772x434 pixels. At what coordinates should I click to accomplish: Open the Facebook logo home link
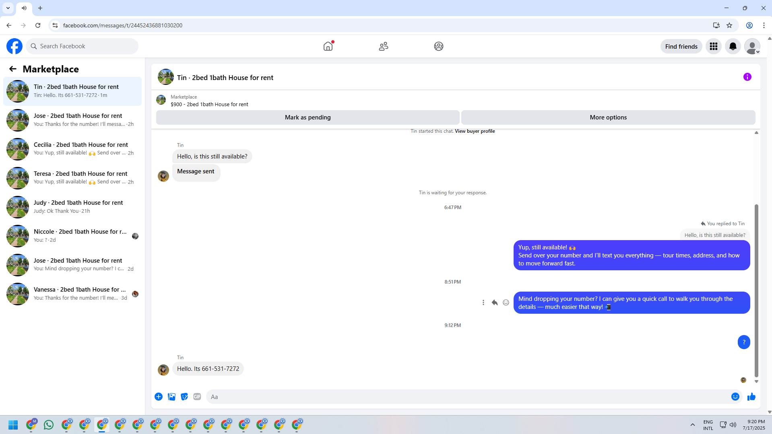14,46
